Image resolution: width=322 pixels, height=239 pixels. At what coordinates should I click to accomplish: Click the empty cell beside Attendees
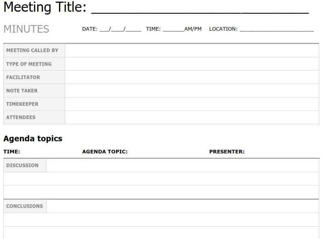192,117
